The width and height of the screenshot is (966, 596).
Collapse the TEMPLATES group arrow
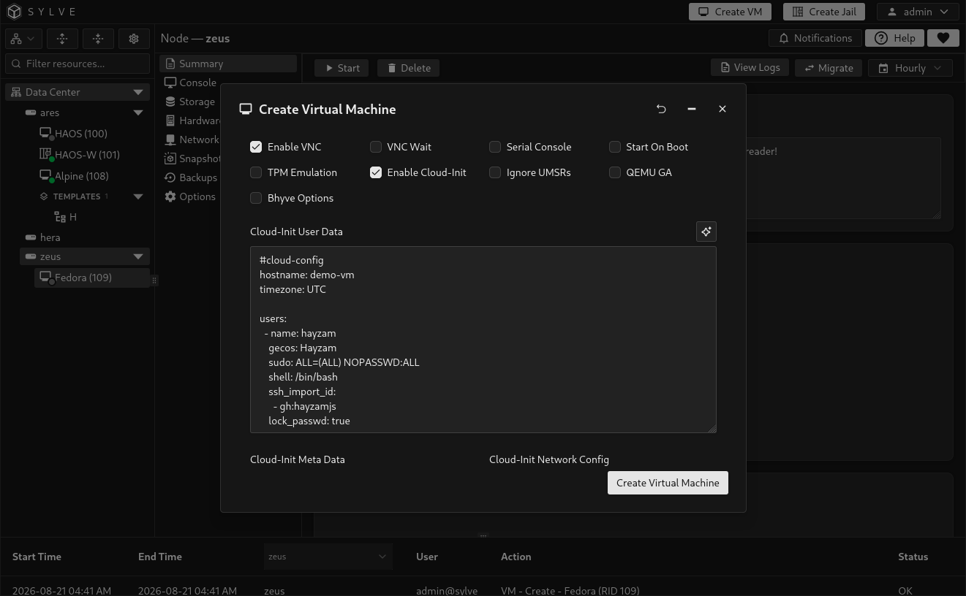coord(138,196)
